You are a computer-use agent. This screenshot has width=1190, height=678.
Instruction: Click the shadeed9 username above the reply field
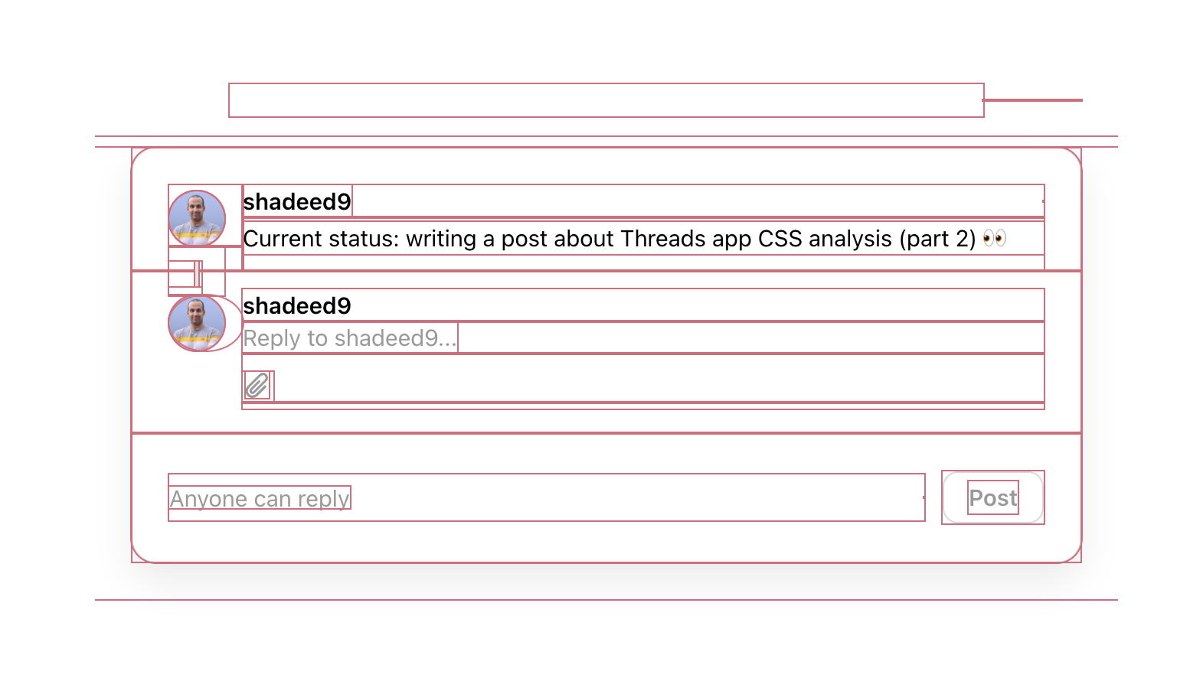[297, 305]
